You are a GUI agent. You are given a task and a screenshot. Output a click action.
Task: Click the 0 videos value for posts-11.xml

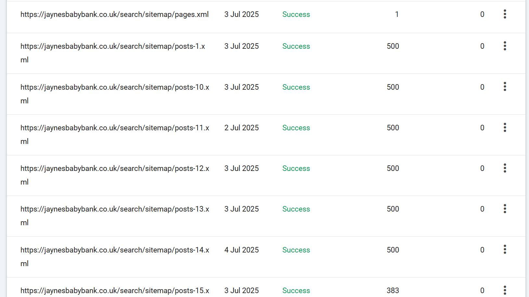pyautogui.click(x=482, y=128)
